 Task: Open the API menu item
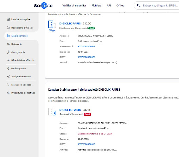pyautogui.click(x=109, y=5)
